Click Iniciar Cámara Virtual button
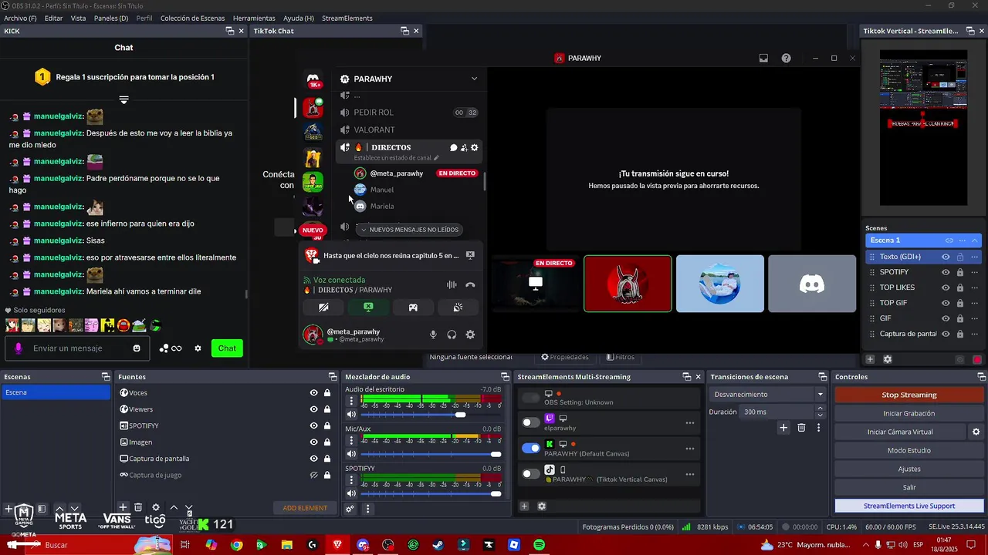This screenshot has width=988, height=555. [900, 432]
